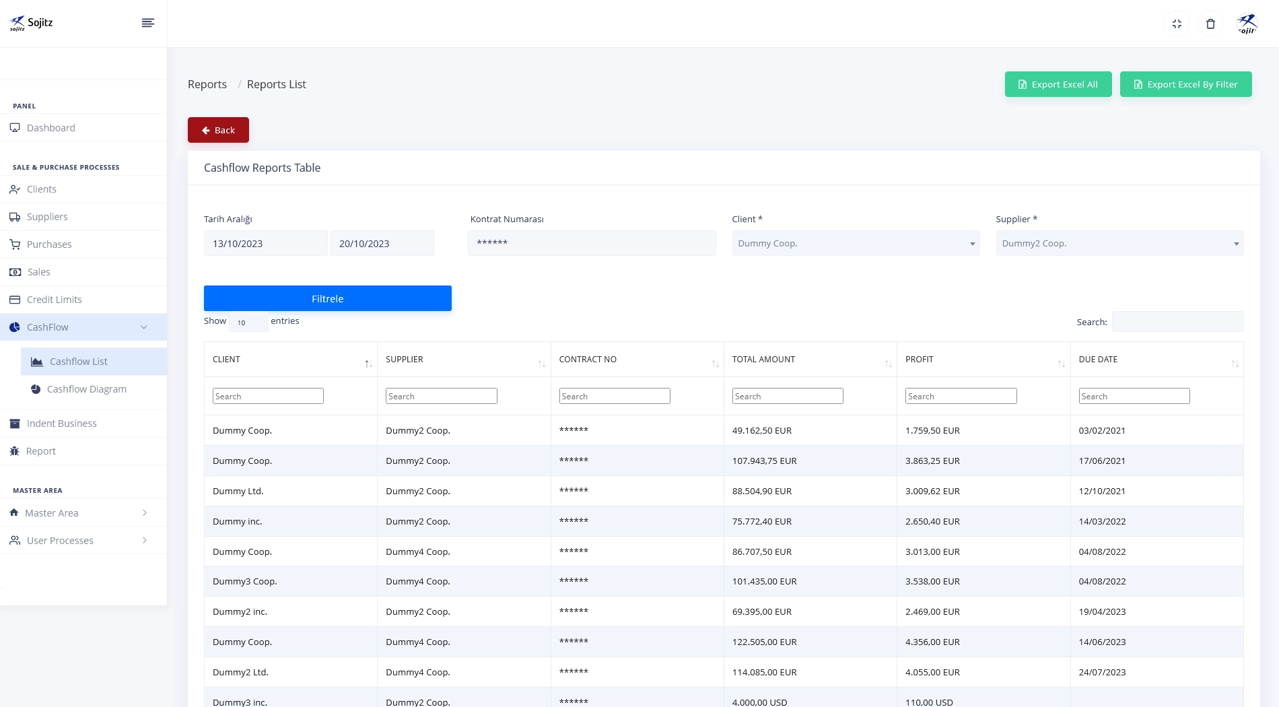This screenshot has height=707, width=1279.
Task: Click the CONTRACT NO column search field
Action: click(615, 396)
